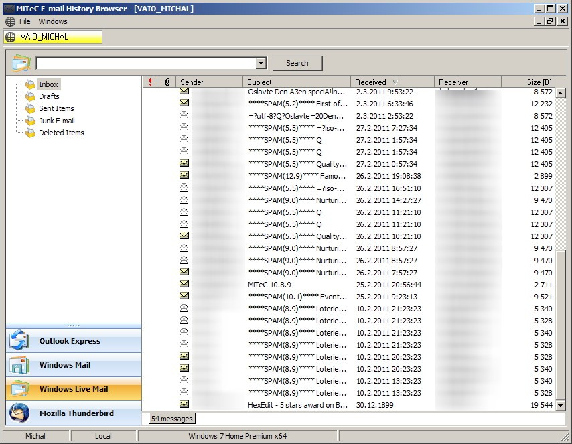Open the search box dropdown arrow
The width and height of the screenshot is (572, 444).
(261, 63)
